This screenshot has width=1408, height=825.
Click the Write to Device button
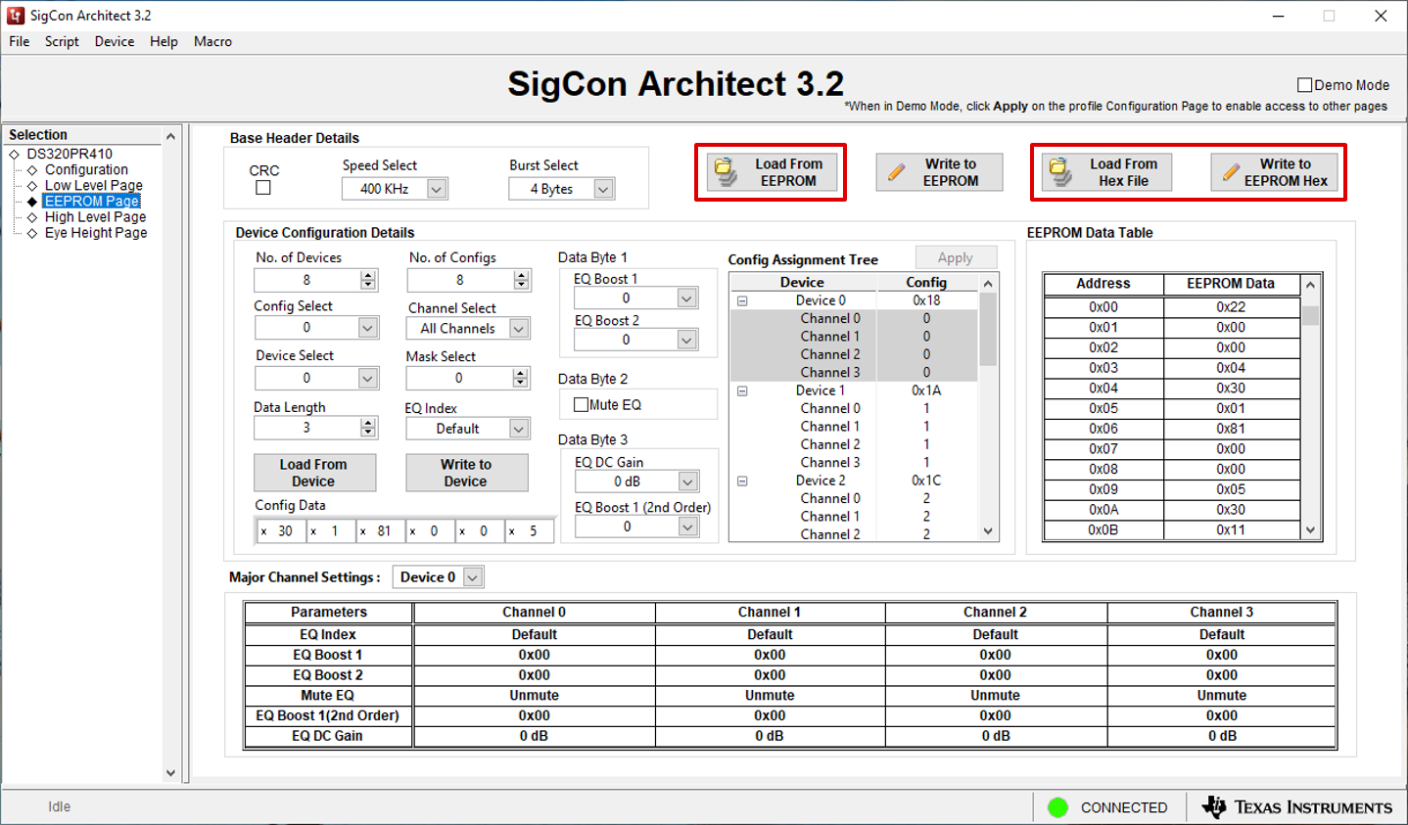[x=466, y=473]
